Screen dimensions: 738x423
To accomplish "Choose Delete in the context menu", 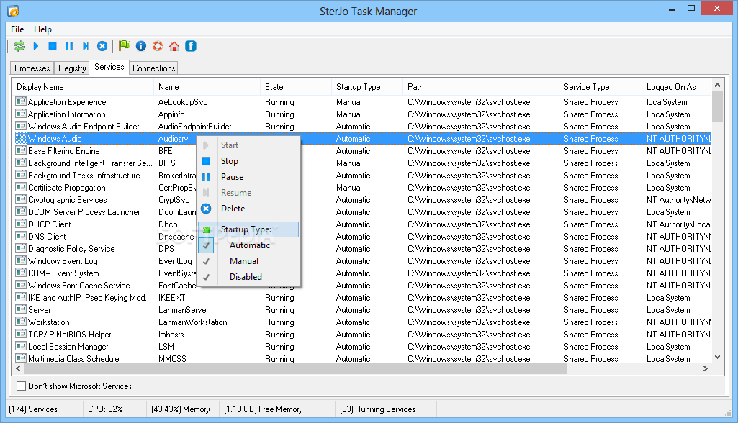I will 248,209.
